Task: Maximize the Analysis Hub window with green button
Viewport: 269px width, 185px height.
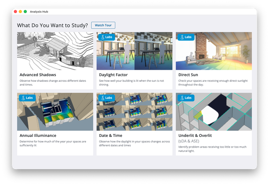Action: pos(25,12)
